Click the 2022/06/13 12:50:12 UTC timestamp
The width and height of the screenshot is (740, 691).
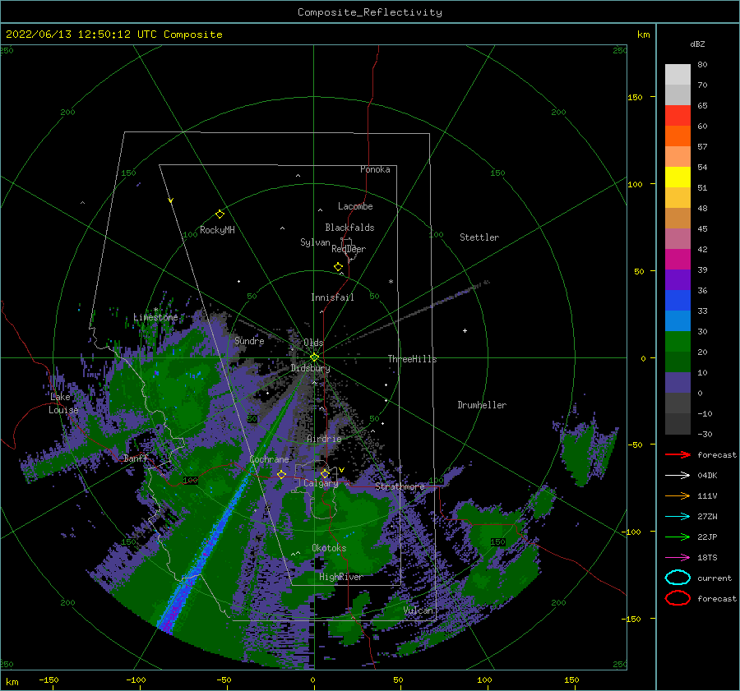tap(81, 35)
